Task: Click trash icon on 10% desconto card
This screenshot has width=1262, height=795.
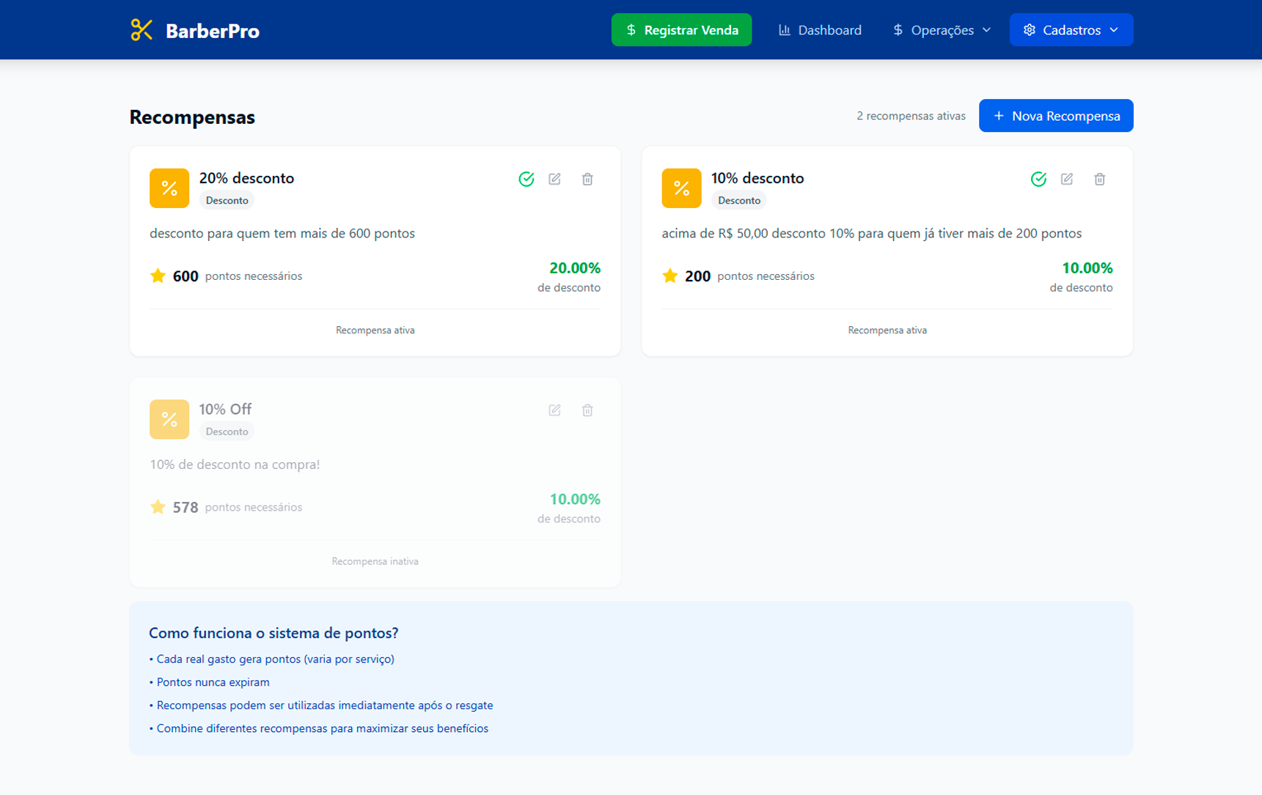Action: (1099, 179)
